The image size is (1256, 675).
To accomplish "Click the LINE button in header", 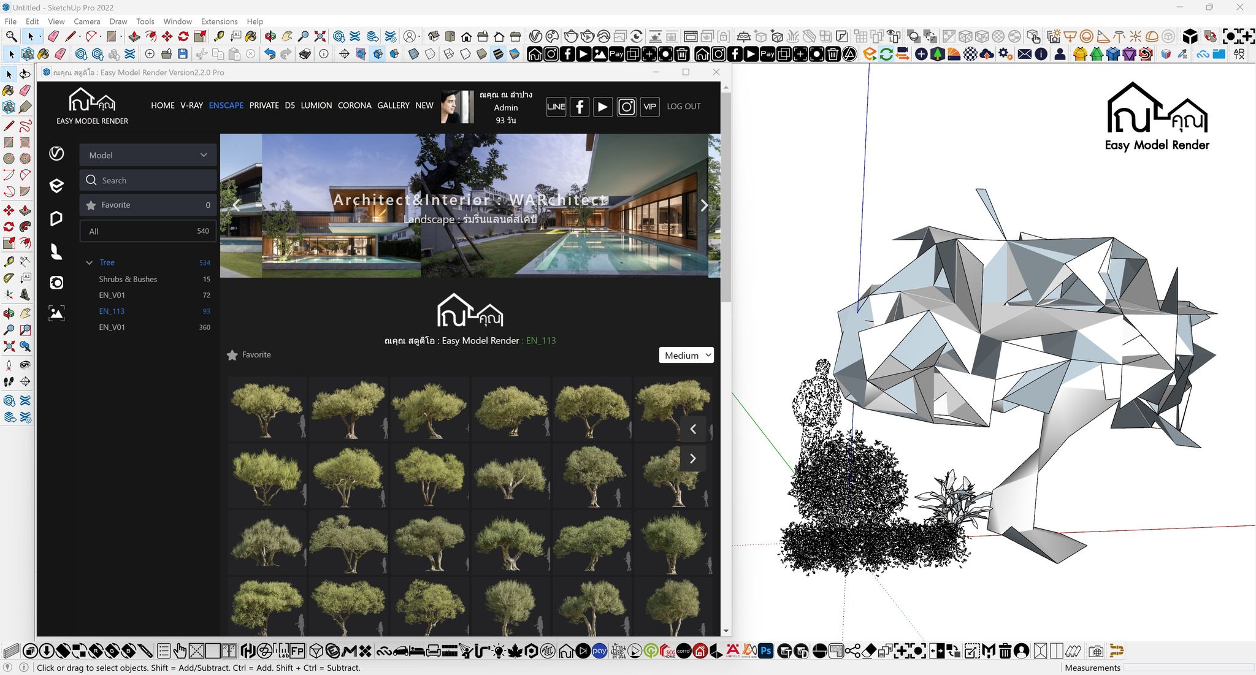I will point(556,107).
